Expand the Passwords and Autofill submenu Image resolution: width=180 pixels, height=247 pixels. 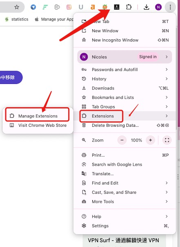(124, 70)
